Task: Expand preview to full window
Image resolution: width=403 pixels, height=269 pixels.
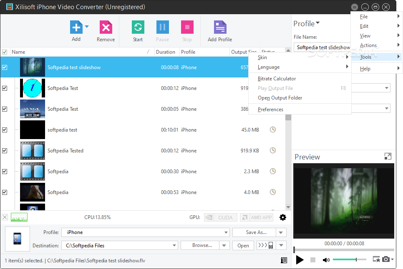Action: (388, 156)
